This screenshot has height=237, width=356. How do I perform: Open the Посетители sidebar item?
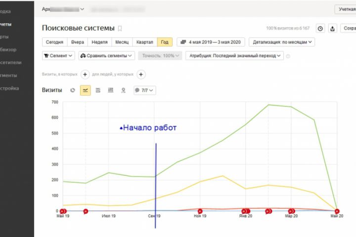[11, 63]
